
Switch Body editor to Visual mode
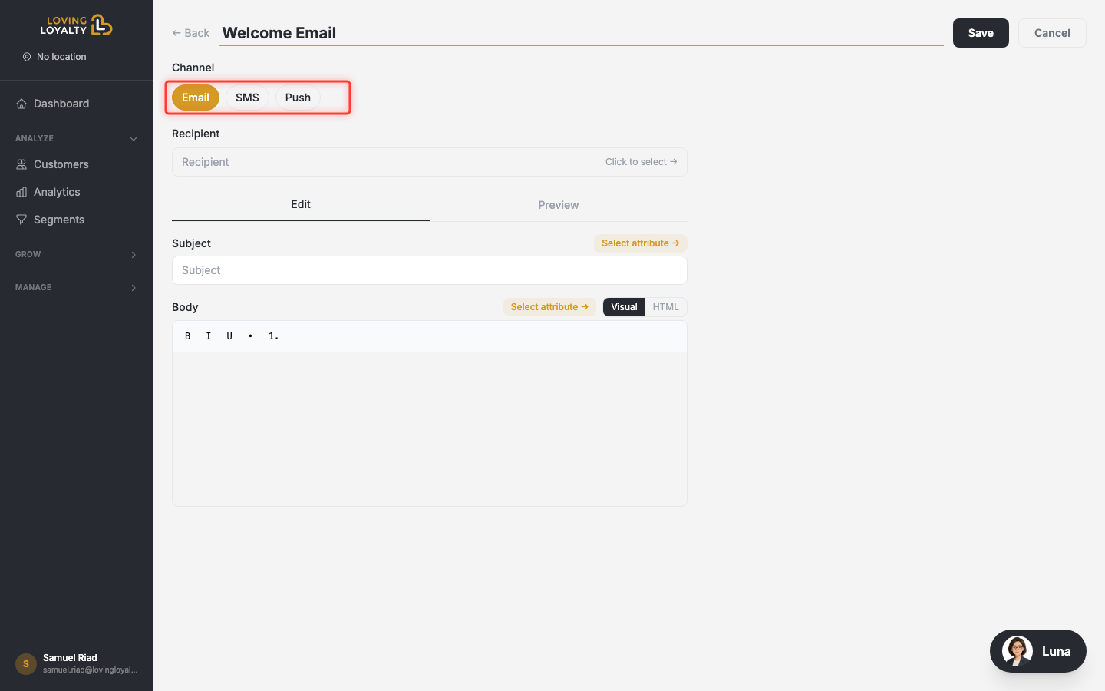tap(624, 307)
